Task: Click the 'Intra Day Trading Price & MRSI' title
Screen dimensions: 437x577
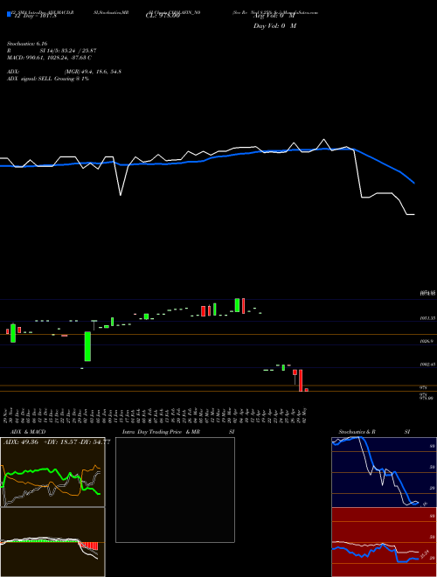Action: (178, 432)
